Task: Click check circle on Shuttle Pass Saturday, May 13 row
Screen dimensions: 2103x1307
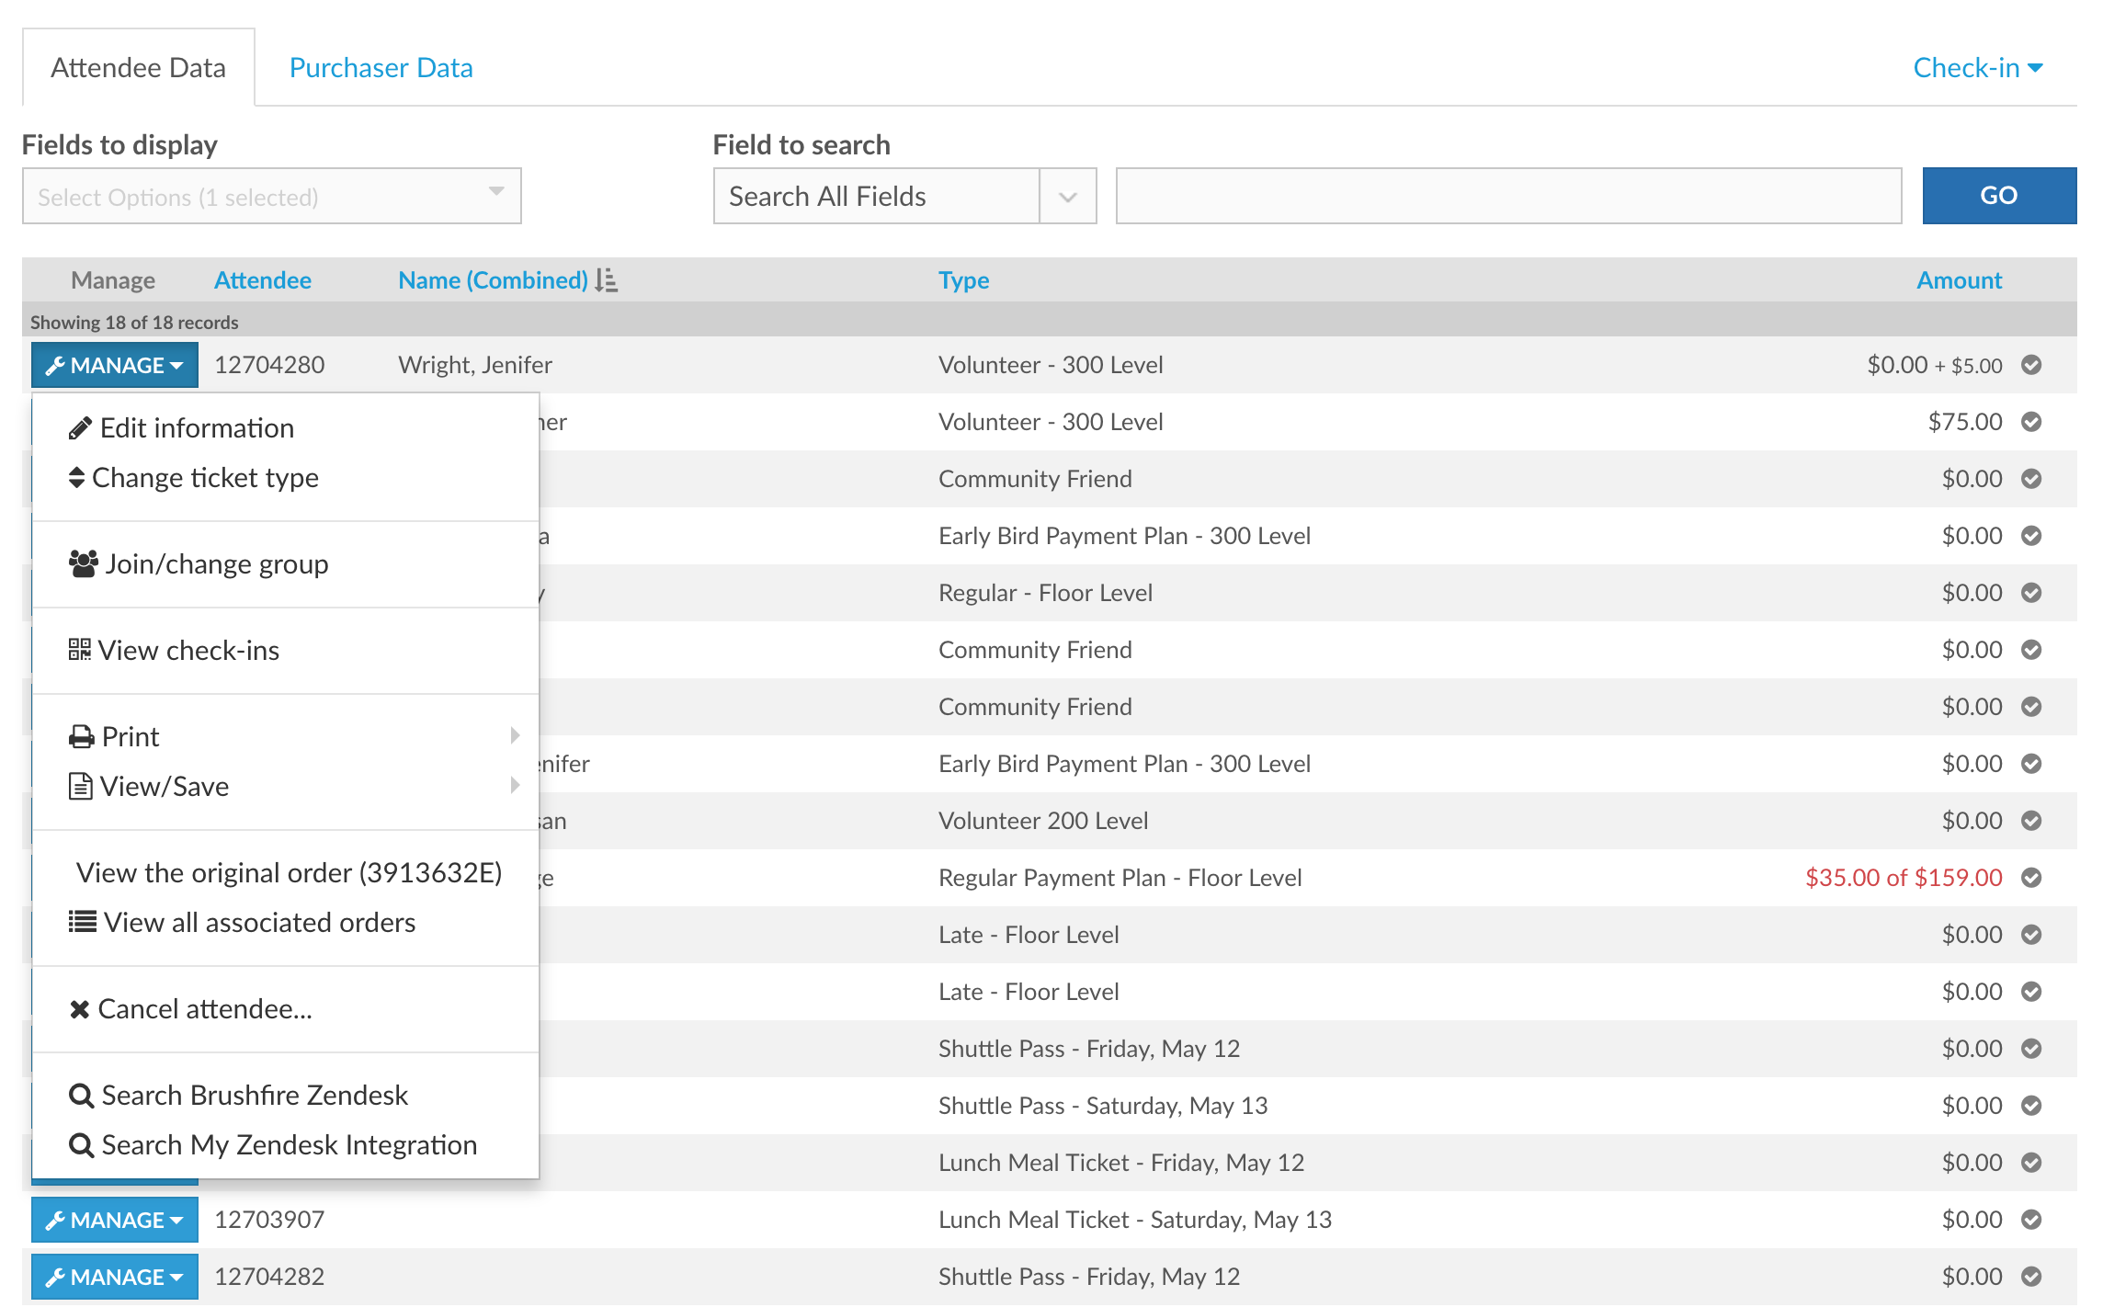Action: 2031,1106
